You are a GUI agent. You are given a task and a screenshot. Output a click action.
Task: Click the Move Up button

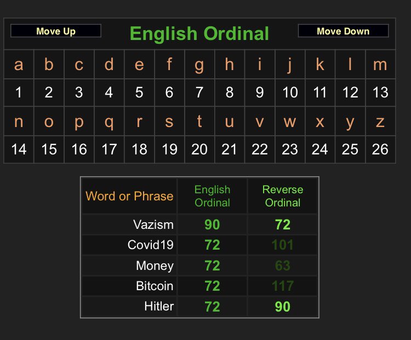pos(56,31)
